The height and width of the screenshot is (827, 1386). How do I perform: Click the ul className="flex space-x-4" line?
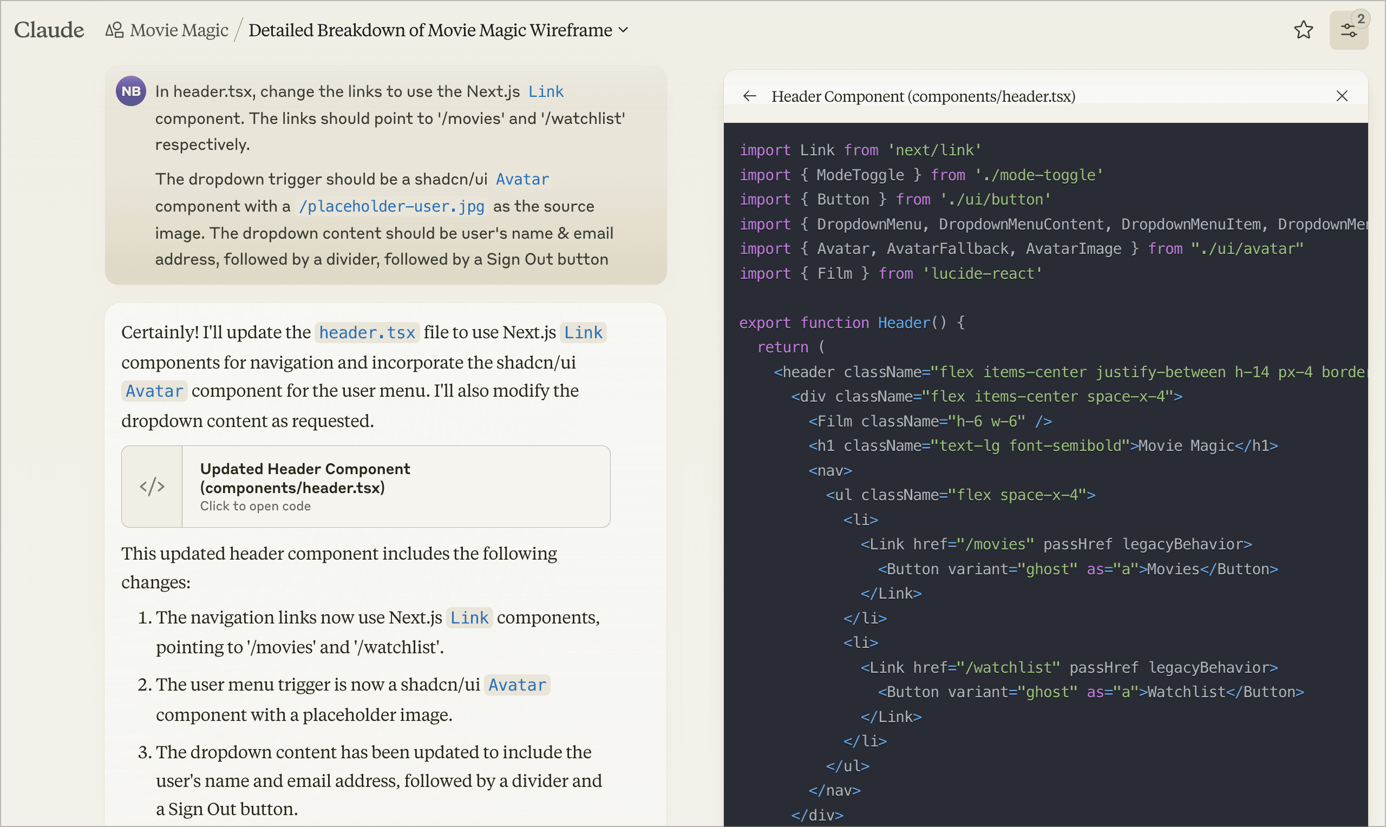click(x=960, y=495)
